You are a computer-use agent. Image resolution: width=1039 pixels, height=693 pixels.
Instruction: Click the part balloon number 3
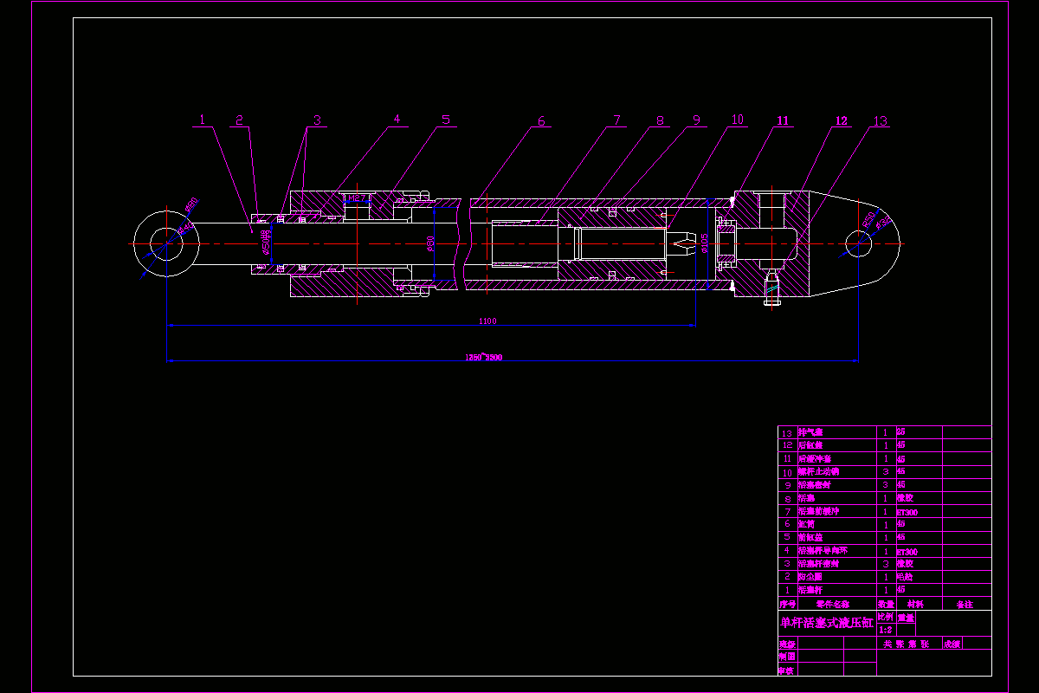[318, 120]
